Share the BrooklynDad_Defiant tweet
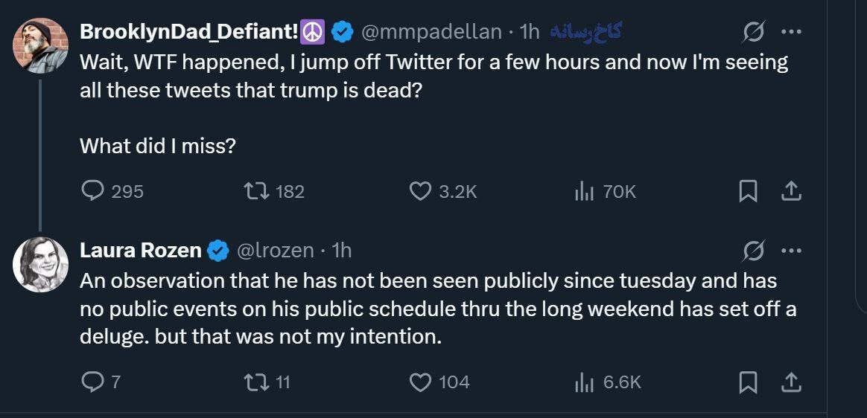Image resolution: width=867 pixels, height=418 pixels. tap(790, 191)
